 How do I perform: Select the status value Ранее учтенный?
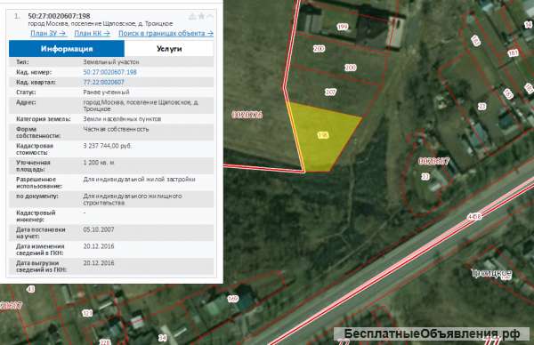click(x=106, y=92)
